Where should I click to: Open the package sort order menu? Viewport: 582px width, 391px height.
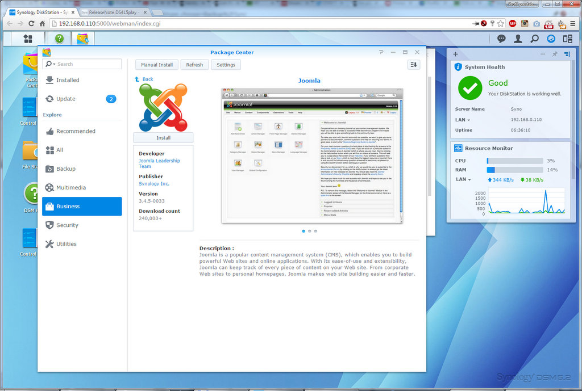point(414,65)
